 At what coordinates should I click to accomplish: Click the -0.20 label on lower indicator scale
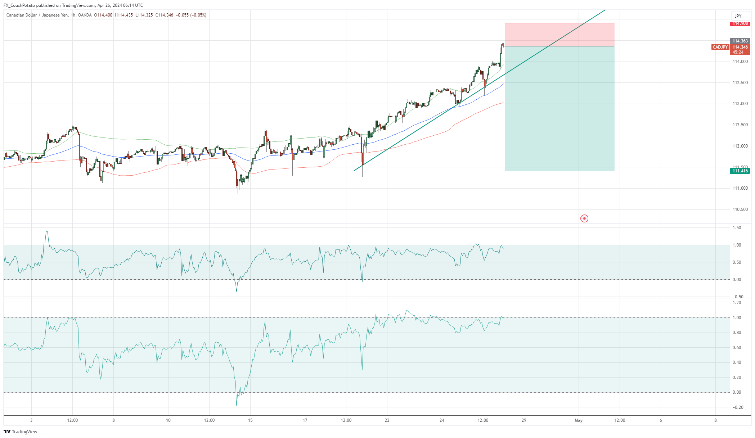[x=737, y=407]
